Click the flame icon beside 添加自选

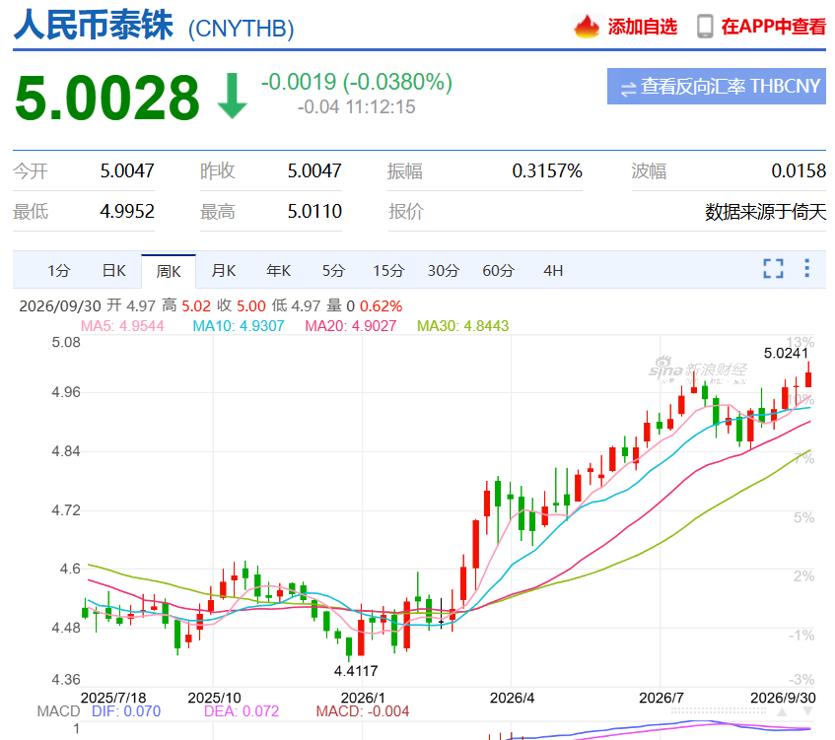587,26
